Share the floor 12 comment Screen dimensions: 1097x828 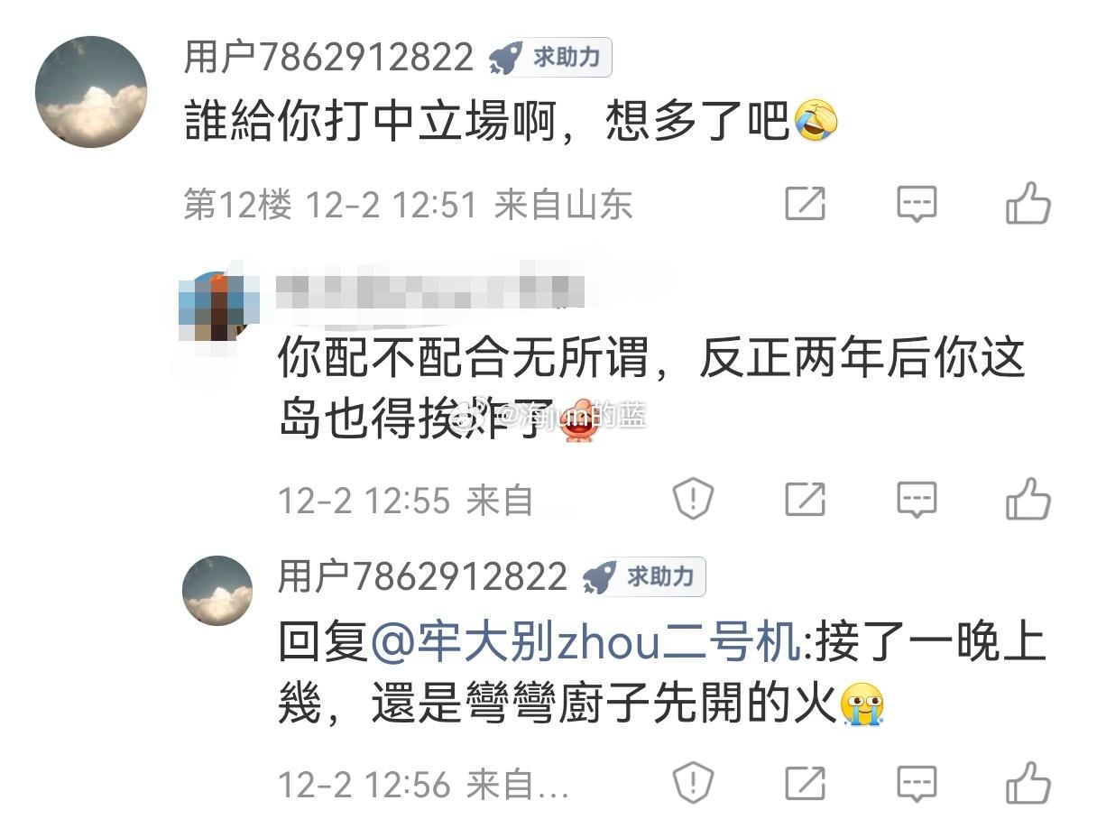click(805, 204)
